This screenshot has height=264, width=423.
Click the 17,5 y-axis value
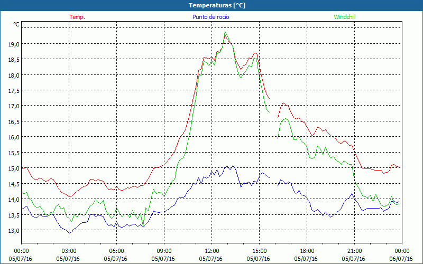pyautogui.click(x=14, y=91)
